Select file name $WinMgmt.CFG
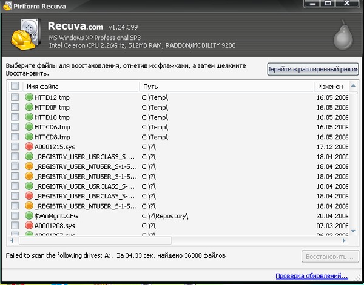Image resolution: width=364 pixels, height=285 pixels. (x=56, y=216)
